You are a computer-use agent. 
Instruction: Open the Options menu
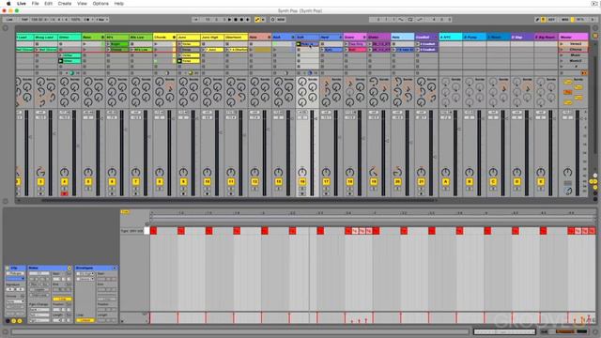[x=100, y=4]
